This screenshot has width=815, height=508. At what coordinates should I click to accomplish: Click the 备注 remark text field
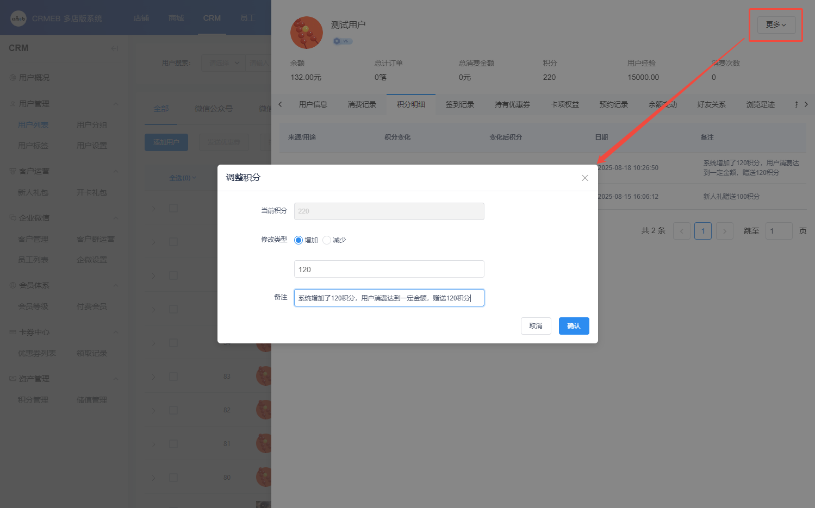pyautogui.click(x=389, y=298)
